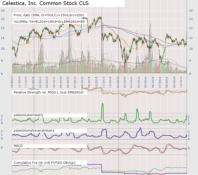Viewport: 198px width, 175px height.
Task: Select the 10/2016 date axis label
Action: click(181, 82)
